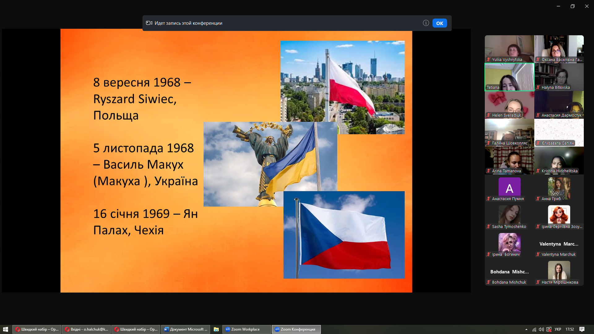Click muted mic icon beside Sasha Tymoshenko

(489, 227)
